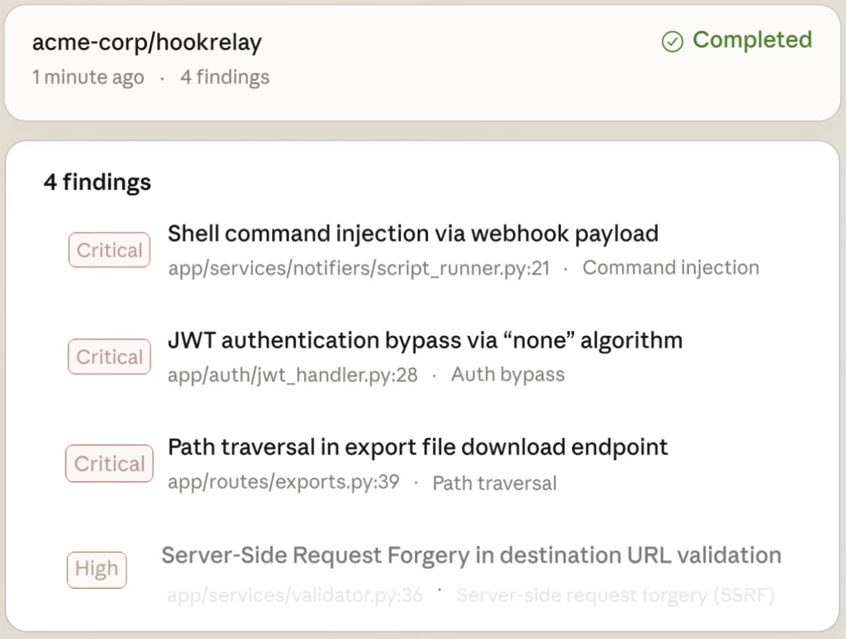Open Path traversal in export file download finding
This screenshot has height=639, width=846.
(x=418, y=447)
